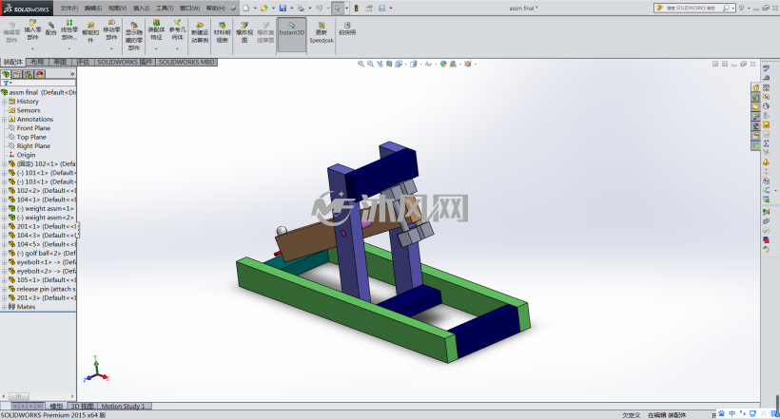Viewport: 780px width, 419px height.
Task: Open the 工具(T) menu
Action: pos(165,8)
